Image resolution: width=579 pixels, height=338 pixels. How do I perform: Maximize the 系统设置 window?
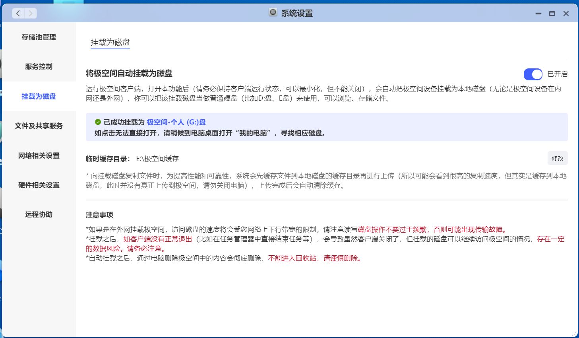click(552, 13)
